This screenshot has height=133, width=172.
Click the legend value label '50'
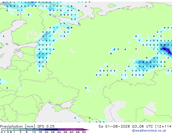pos(84,132)
